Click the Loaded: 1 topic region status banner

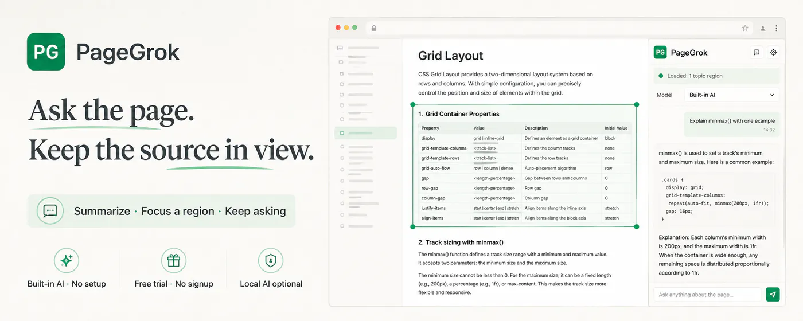[717, 76]
